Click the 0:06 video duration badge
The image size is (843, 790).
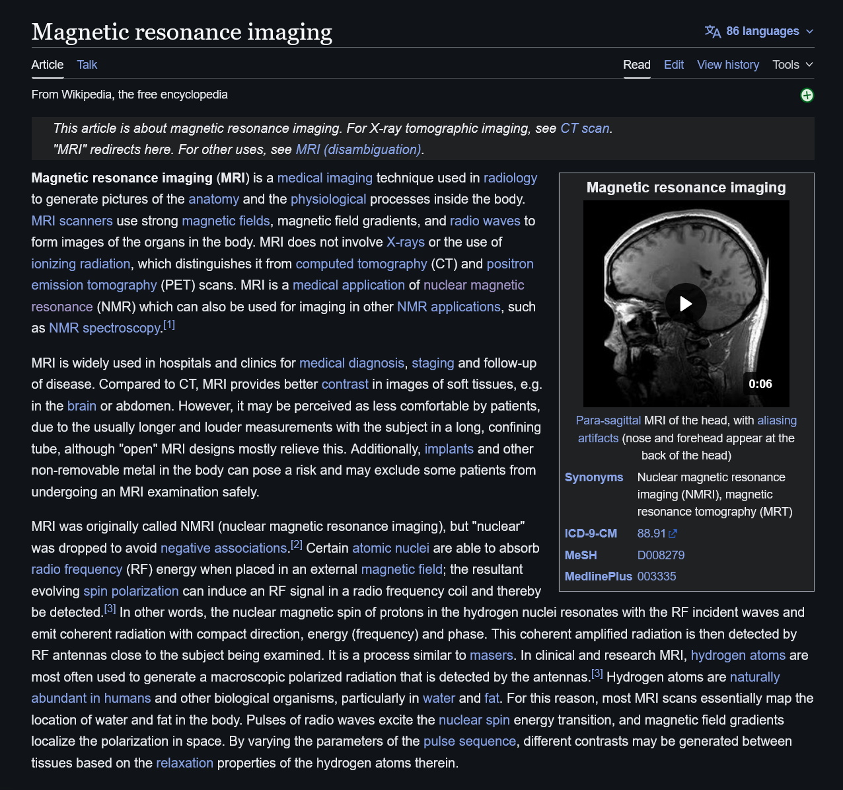click(x=760, y=384)
